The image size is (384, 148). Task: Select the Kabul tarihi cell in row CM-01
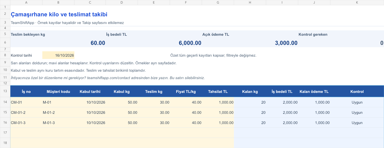point(90,102)
